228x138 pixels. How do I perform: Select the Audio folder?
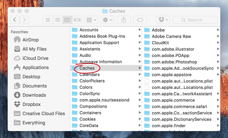(x=106, y=55)
